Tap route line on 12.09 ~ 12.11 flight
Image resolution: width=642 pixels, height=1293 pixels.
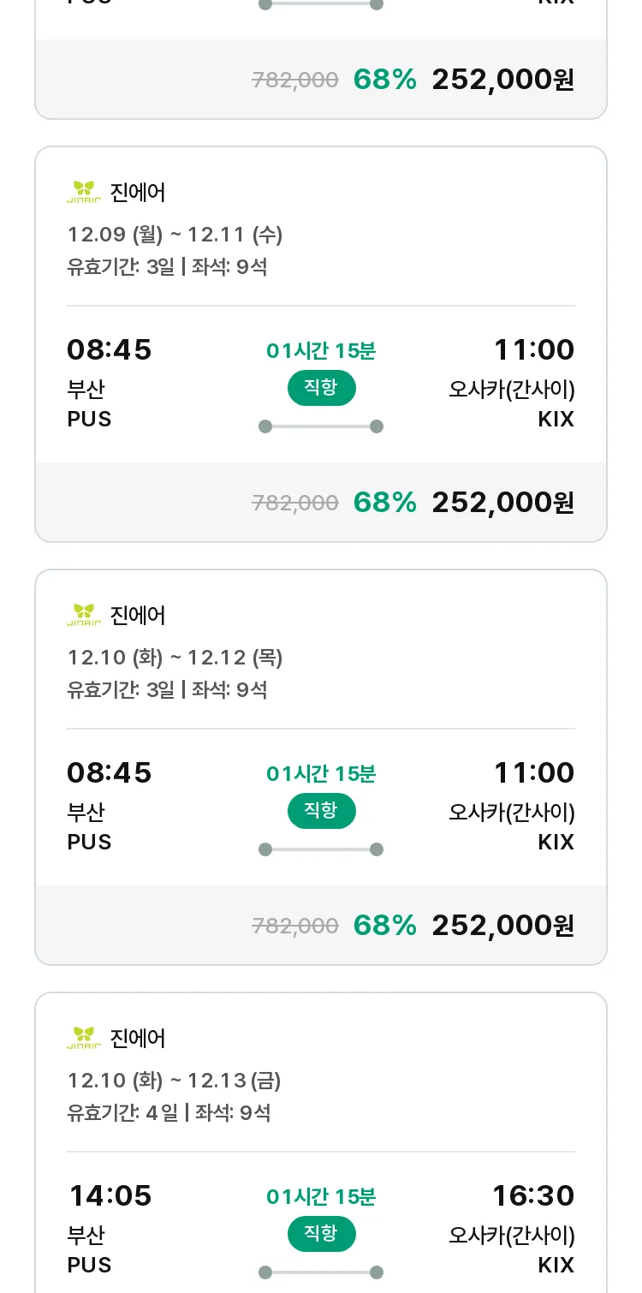(x=321, y=426)
